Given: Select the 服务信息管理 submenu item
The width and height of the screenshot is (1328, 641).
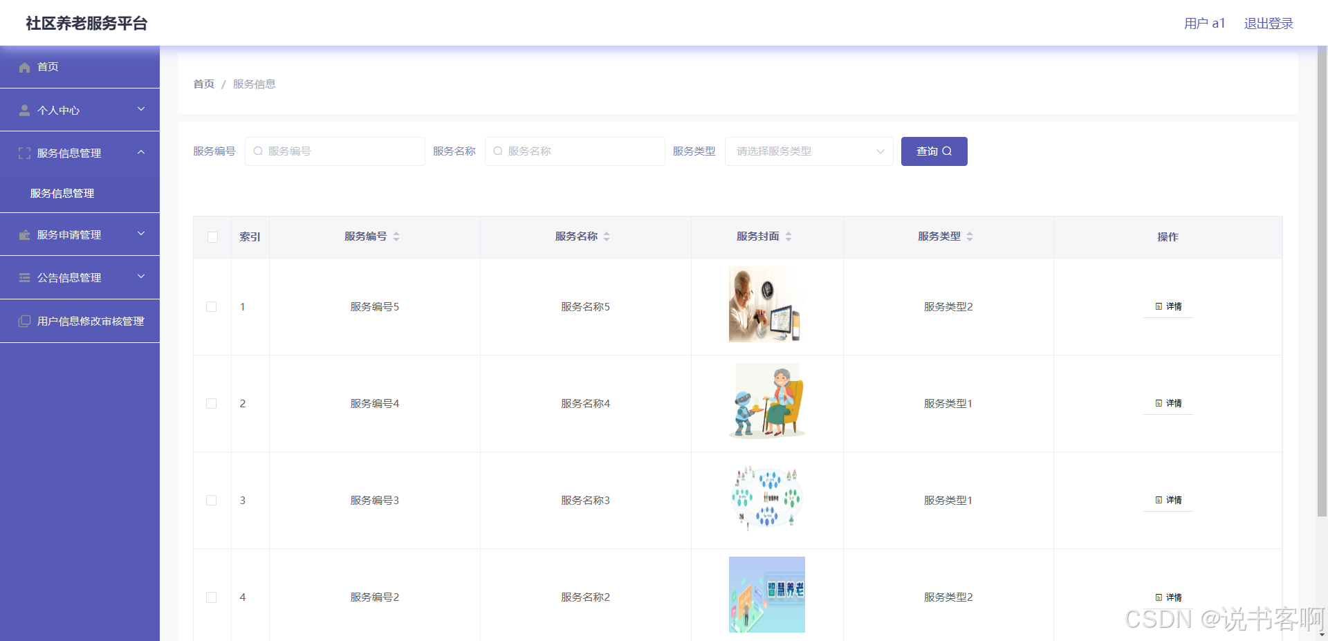Looking at the screenshot, I should [62, 193].
